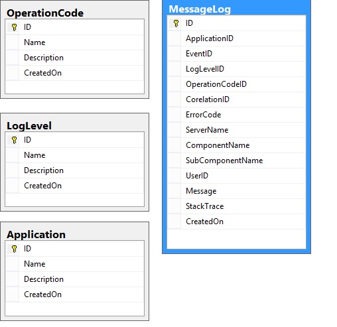337x327 pixels.
Task: Select the OperationCodeID column row
Action: [236, 84]
